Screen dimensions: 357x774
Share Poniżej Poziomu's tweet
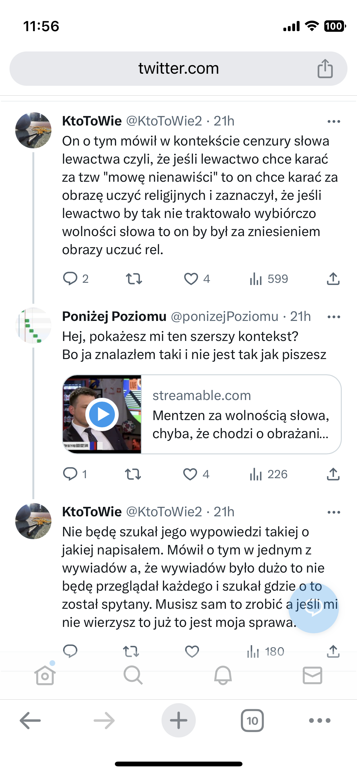click(x=333, y=474)
